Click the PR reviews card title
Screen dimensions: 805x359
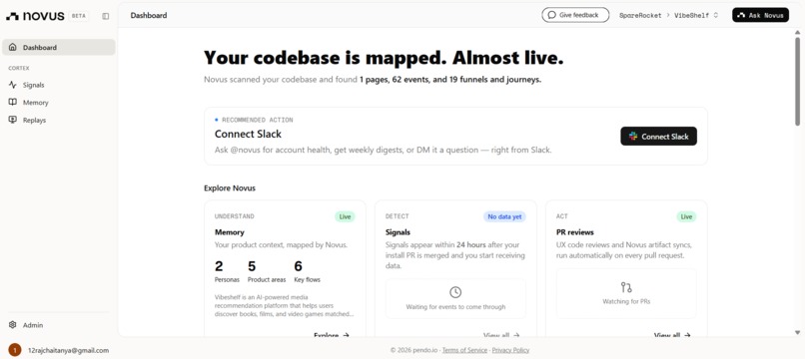(x=575, y=232)
